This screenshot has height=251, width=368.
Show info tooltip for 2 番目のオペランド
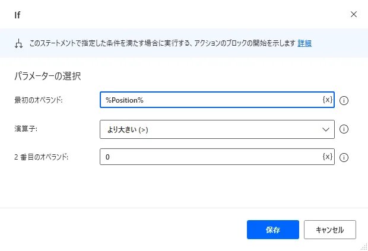344,157
